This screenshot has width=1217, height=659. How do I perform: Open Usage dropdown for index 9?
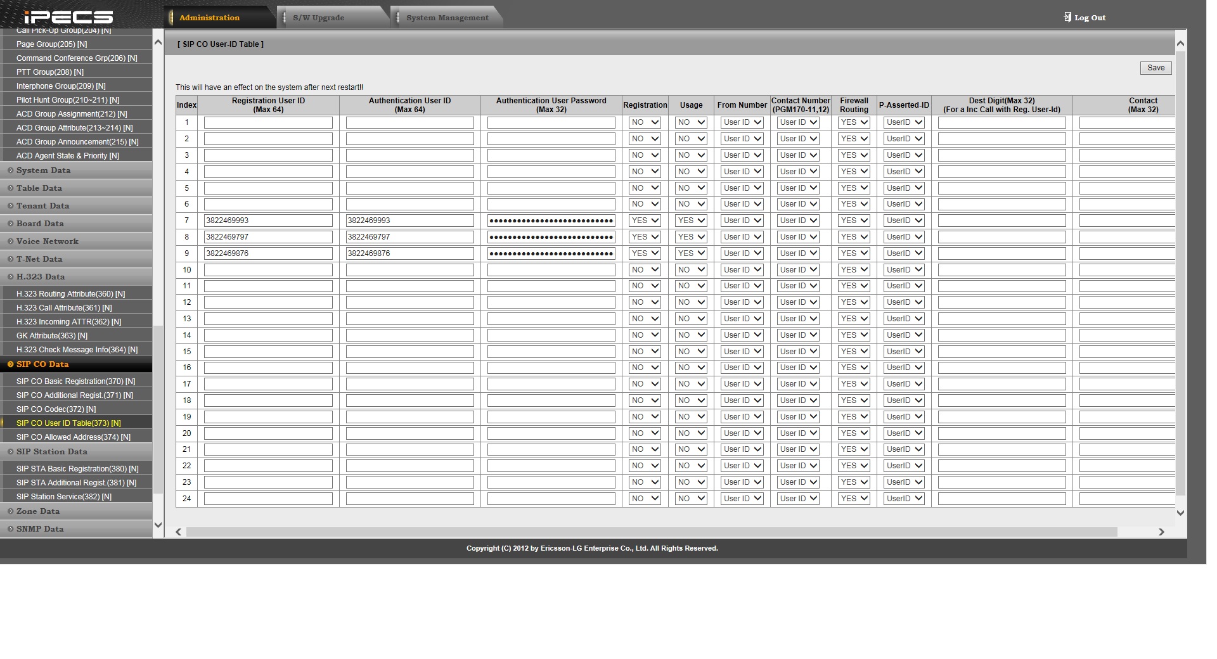(691, 253)
